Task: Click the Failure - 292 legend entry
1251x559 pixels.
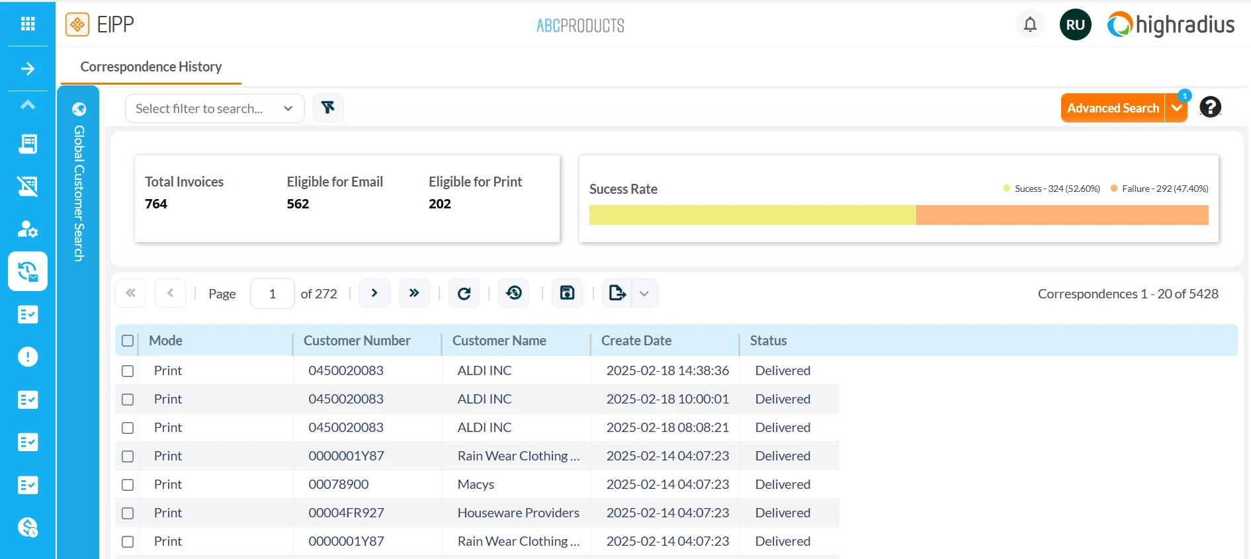Action: tap(1160, 189)
